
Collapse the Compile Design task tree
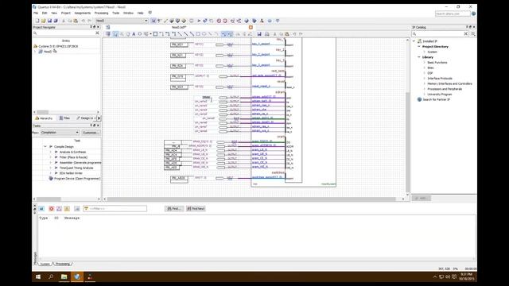click(x=45, y=146)
